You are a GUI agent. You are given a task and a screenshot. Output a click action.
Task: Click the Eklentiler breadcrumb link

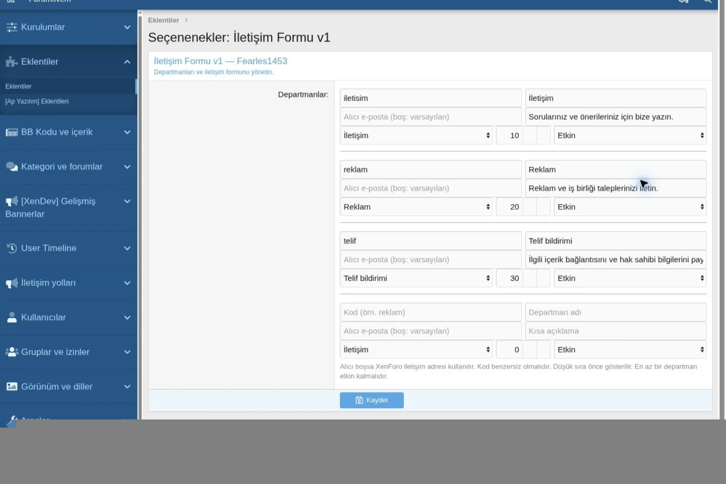click(x=163, y=20)
